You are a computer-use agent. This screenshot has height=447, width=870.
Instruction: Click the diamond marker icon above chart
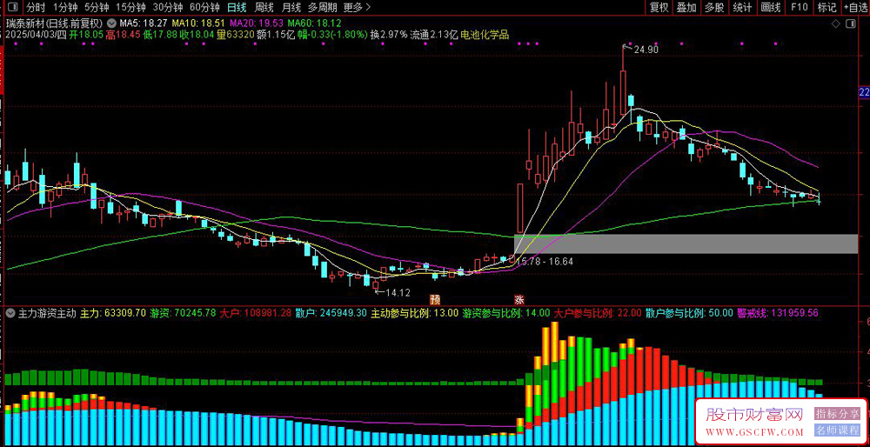(x=835, y=23)
